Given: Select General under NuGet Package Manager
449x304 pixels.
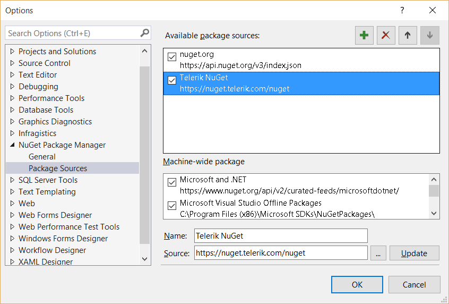Looking at the screenshot, I should coord(42,157).
